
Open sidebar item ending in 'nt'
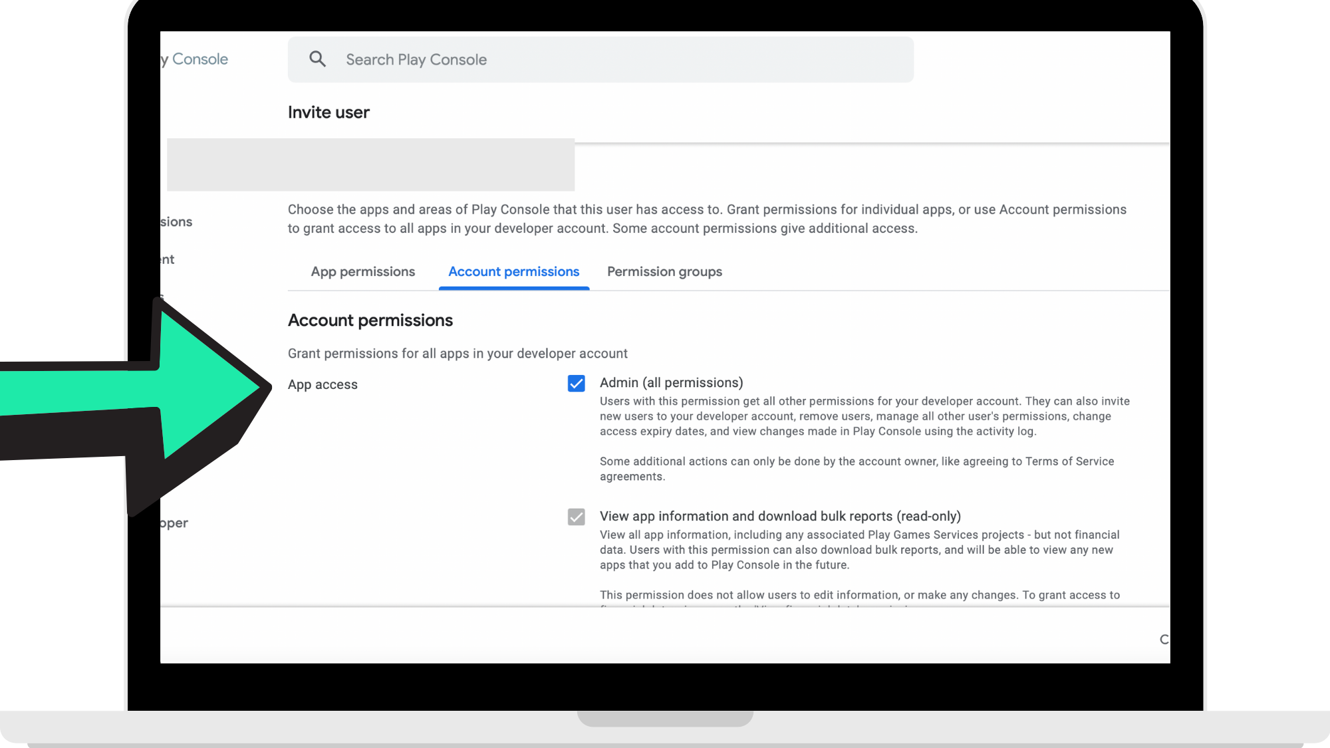[168, 260]
